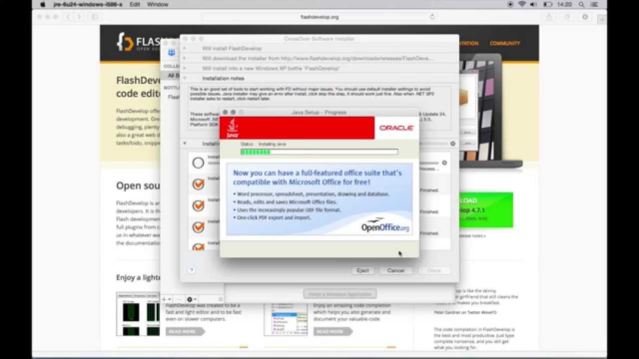Show the Safari sidebar

[x=94, y=16]
